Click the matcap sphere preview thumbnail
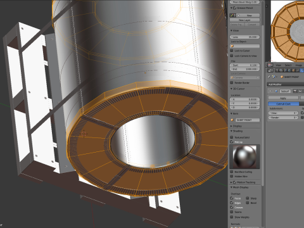This screenshot has width=304, height=228. (x=244, y=156)
